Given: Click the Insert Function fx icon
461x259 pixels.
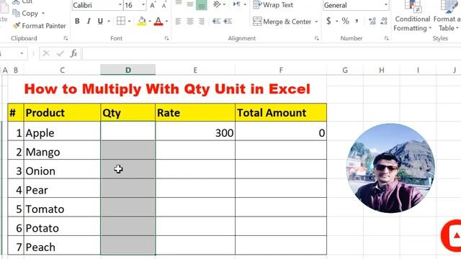Looking at the screenshot, I should [x=73, y=53].
